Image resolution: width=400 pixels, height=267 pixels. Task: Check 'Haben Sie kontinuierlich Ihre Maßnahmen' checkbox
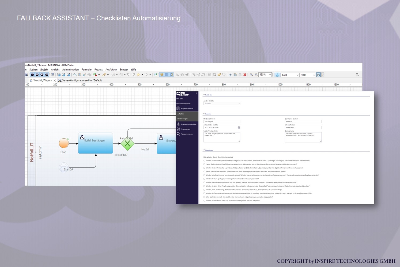pyautogui.click(x=204, y=164)
